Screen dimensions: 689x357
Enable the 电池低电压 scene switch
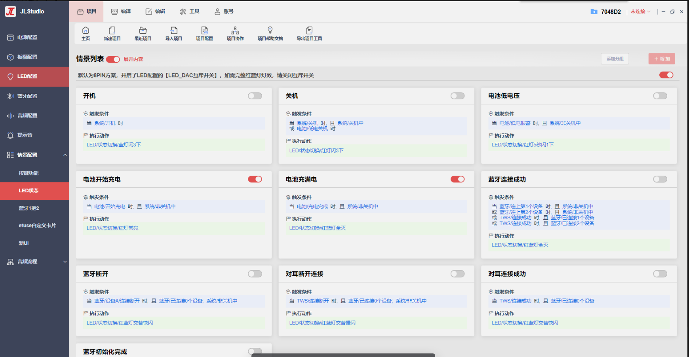pyautogui.click(x=660, y=96)
